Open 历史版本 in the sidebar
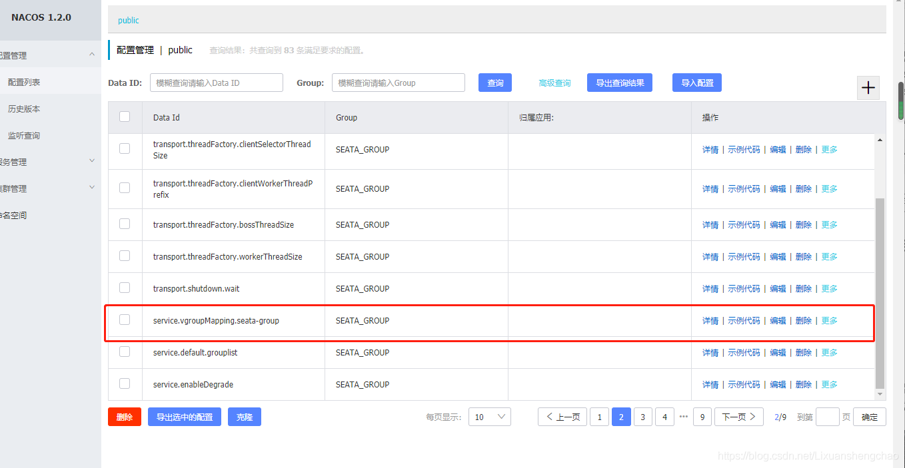 tap(24, 109)
